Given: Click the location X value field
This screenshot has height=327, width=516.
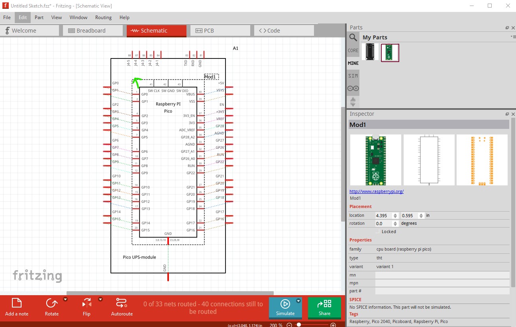Looking at the screenshot, I should [x=384, y=216].
